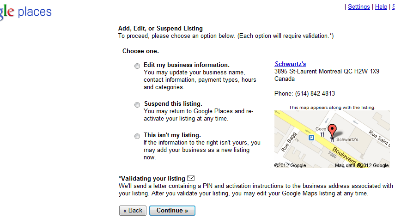The image size is (395, 224).
Task: Choose 'This isn't my listing' radio button
Action: click(x=137, y=136)
